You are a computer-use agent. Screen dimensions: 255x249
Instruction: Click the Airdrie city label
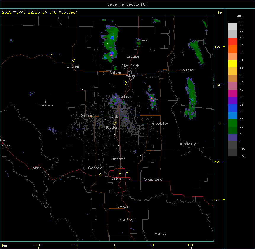click(119, 159)
